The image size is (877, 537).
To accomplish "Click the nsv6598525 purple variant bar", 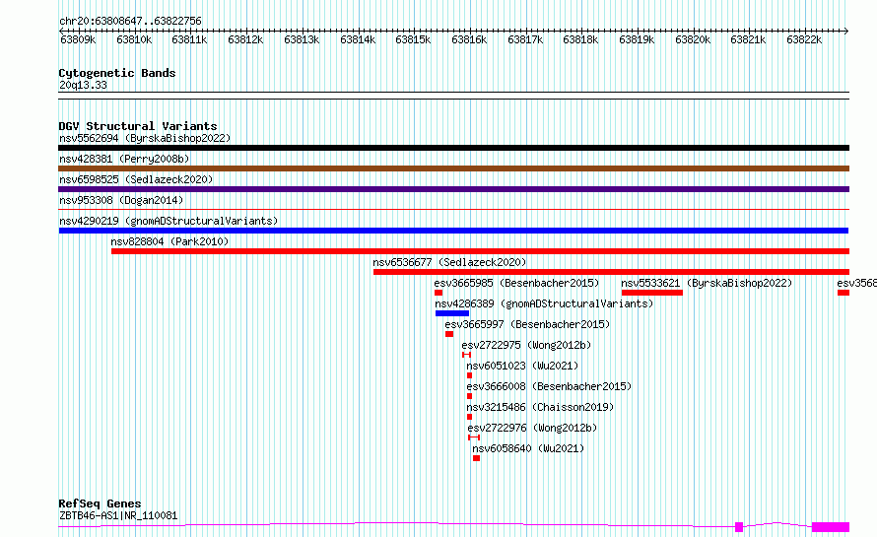I will pos(453,189).
